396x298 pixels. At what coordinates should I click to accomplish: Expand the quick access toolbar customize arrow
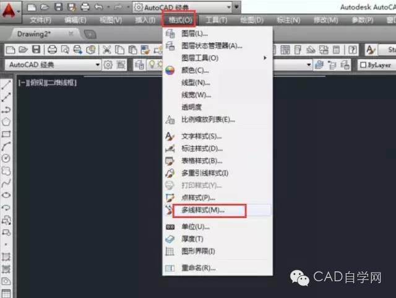coord(236,7)
